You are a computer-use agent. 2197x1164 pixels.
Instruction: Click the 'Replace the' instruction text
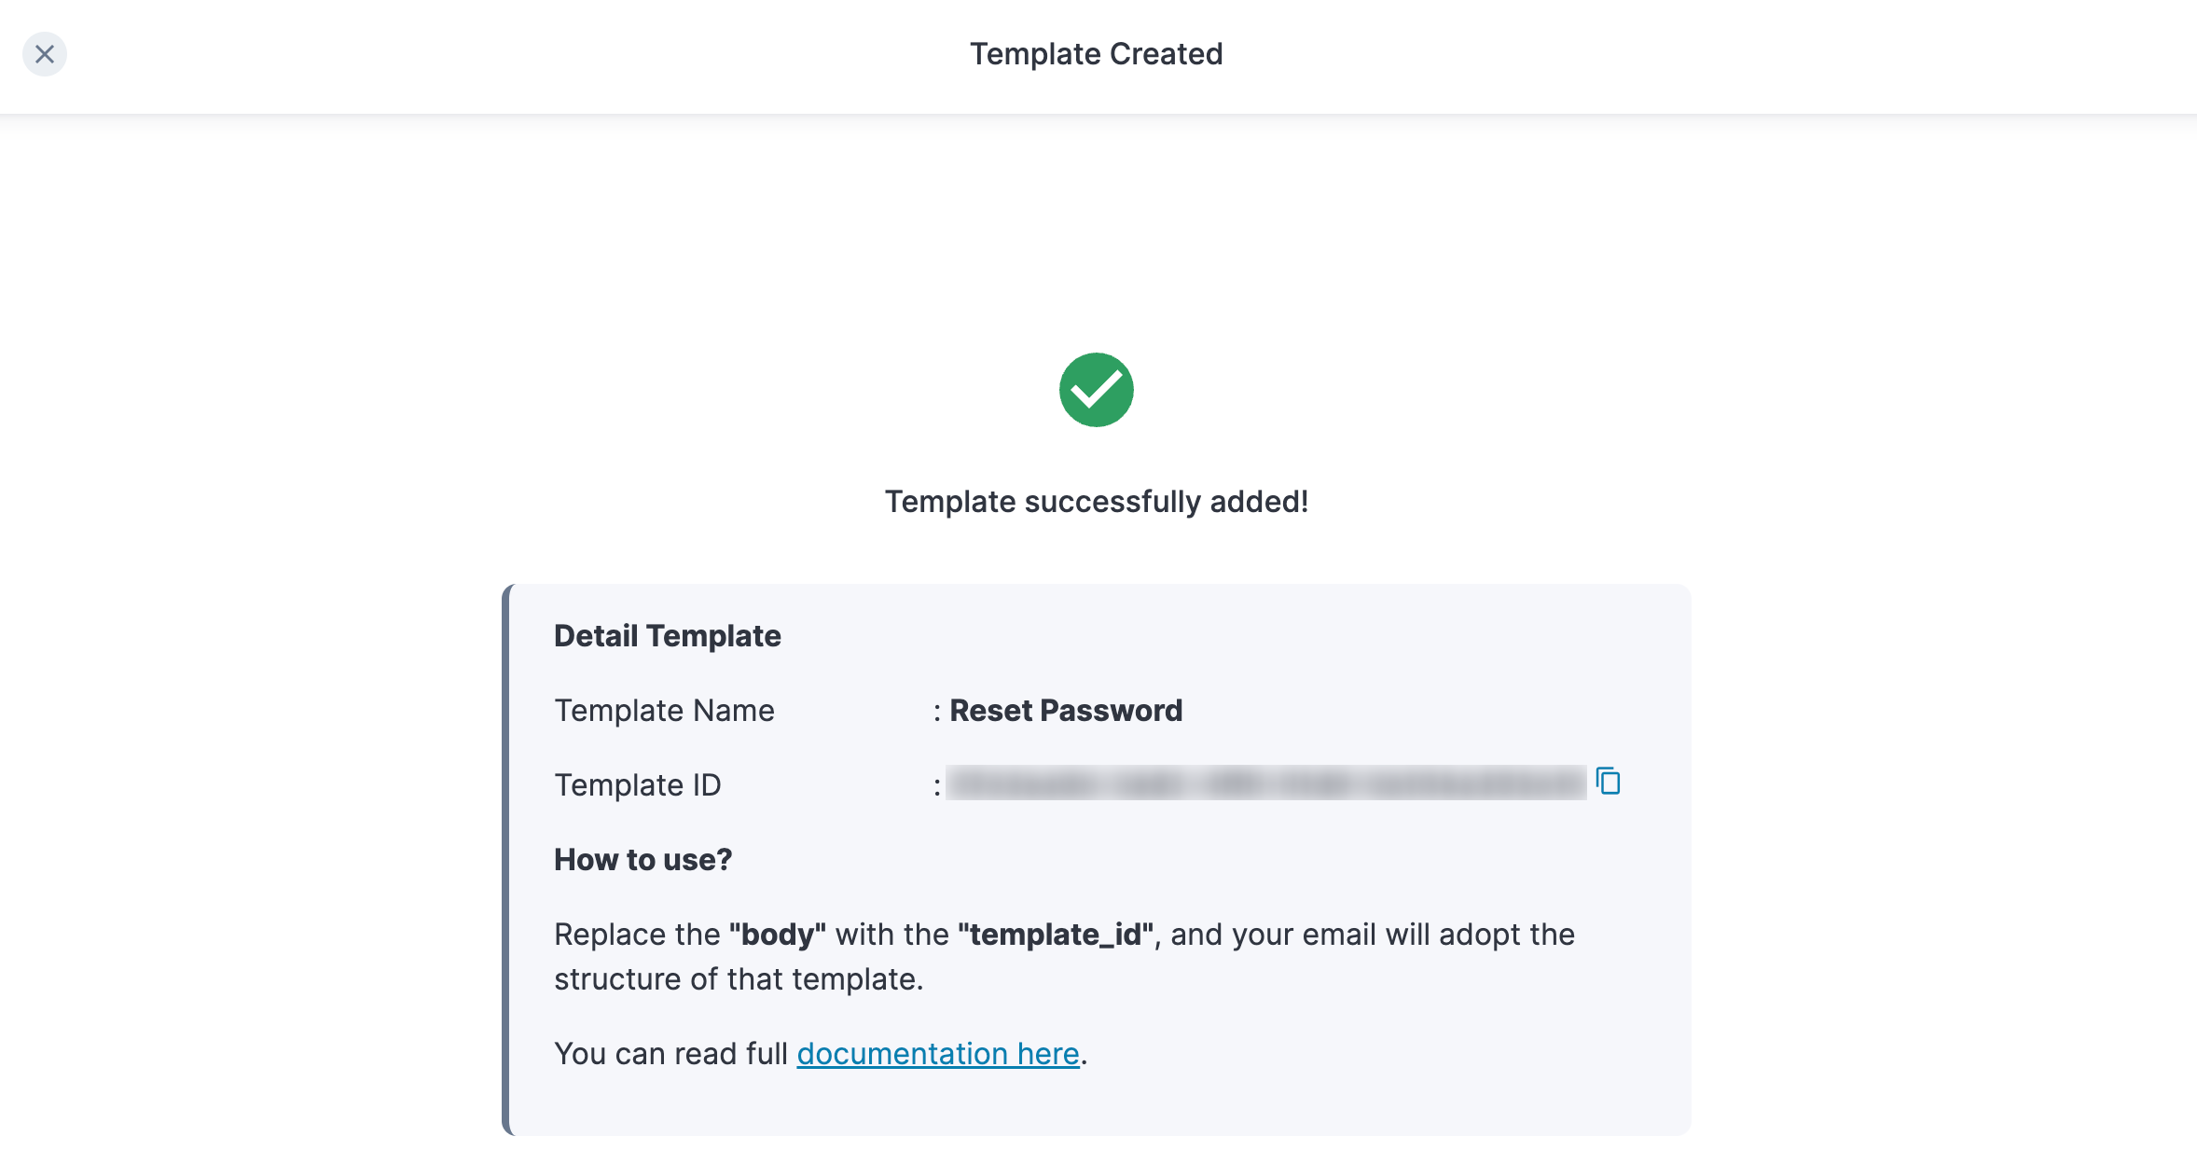point(637,935)
